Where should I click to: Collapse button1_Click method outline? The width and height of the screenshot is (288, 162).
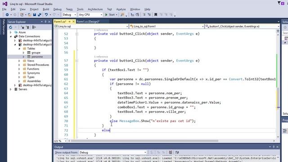(77, 61)
